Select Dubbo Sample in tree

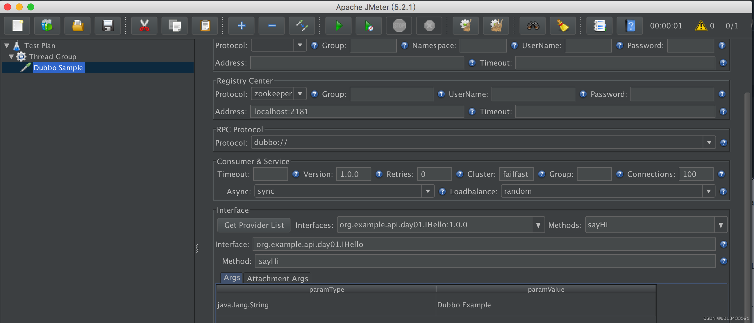click(x=58, y=68)
